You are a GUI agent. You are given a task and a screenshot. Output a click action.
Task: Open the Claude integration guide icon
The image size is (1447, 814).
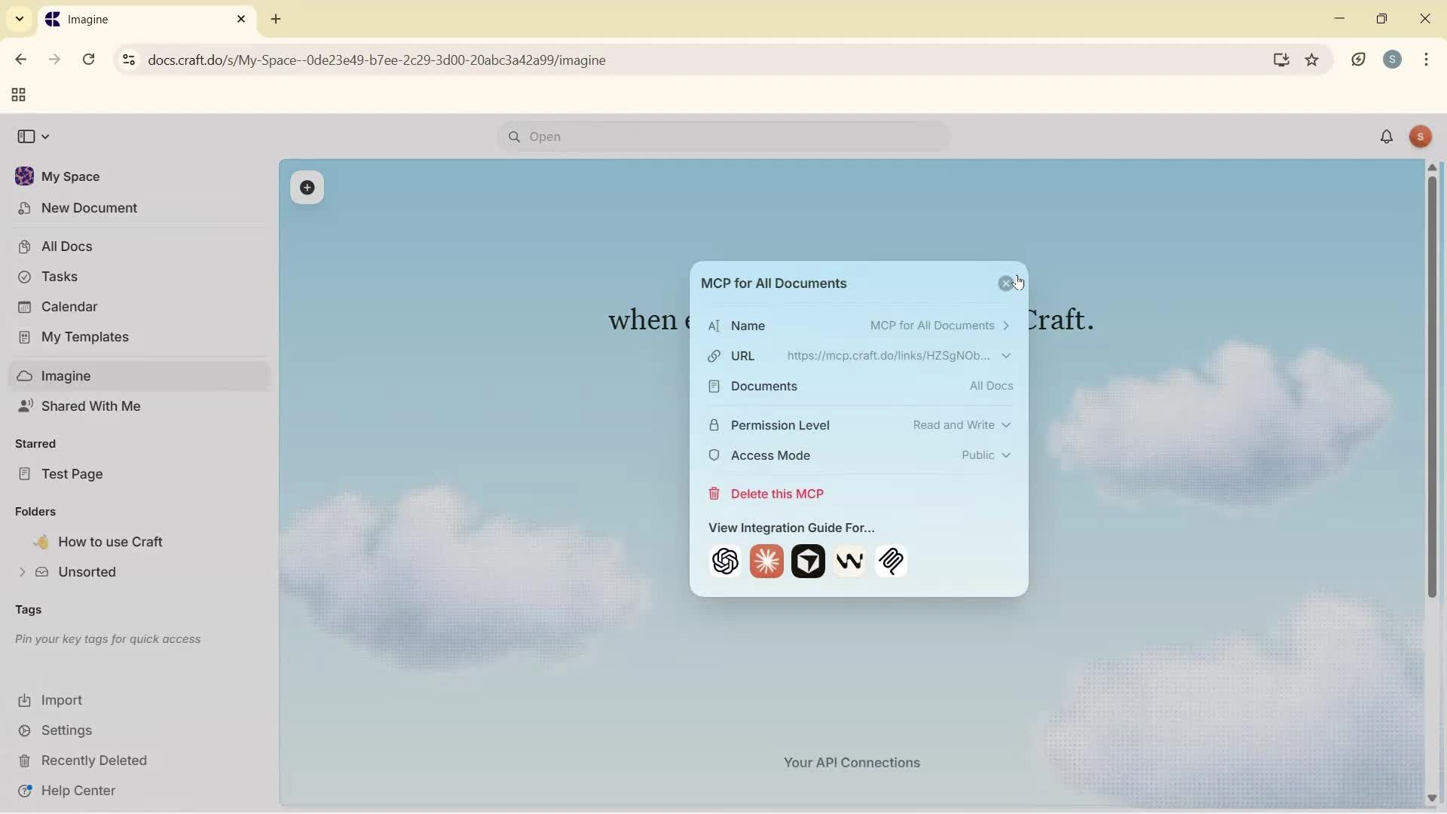click(x=766, y=562)
